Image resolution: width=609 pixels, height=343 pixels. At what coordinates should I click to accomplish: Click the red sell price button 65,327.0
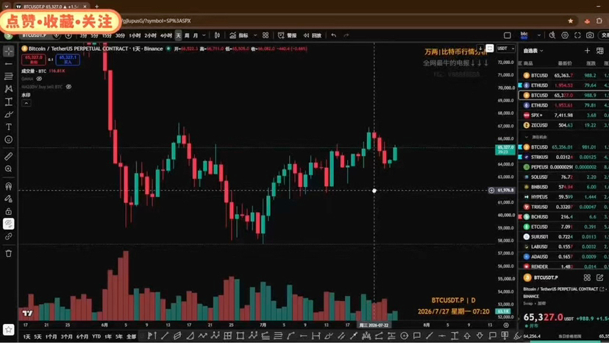tap(34, 60)
